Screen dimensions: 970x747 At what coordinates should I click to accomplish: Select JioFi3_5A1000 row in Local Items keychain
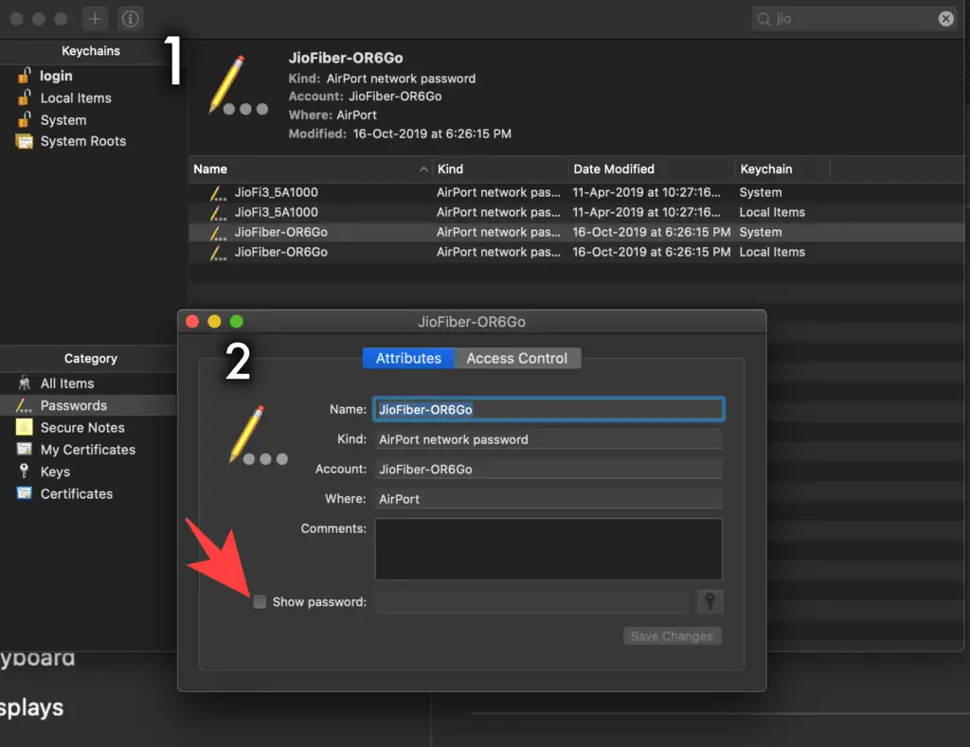coord(576,213)
